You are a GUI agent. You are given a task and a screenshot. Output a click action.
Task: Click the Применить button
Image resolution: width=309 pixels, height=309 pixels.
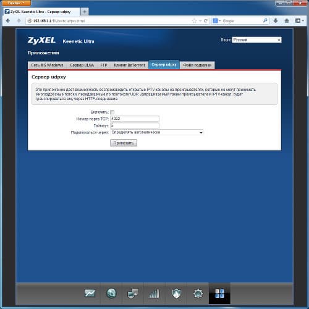124,143
